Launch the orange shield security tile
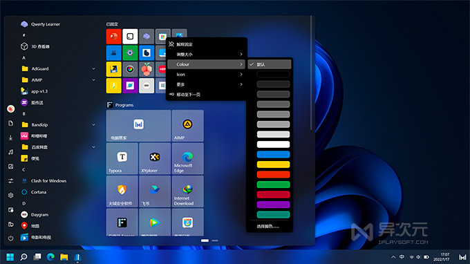The width and height of the screenshot is (470, 264). coord(122,191)
